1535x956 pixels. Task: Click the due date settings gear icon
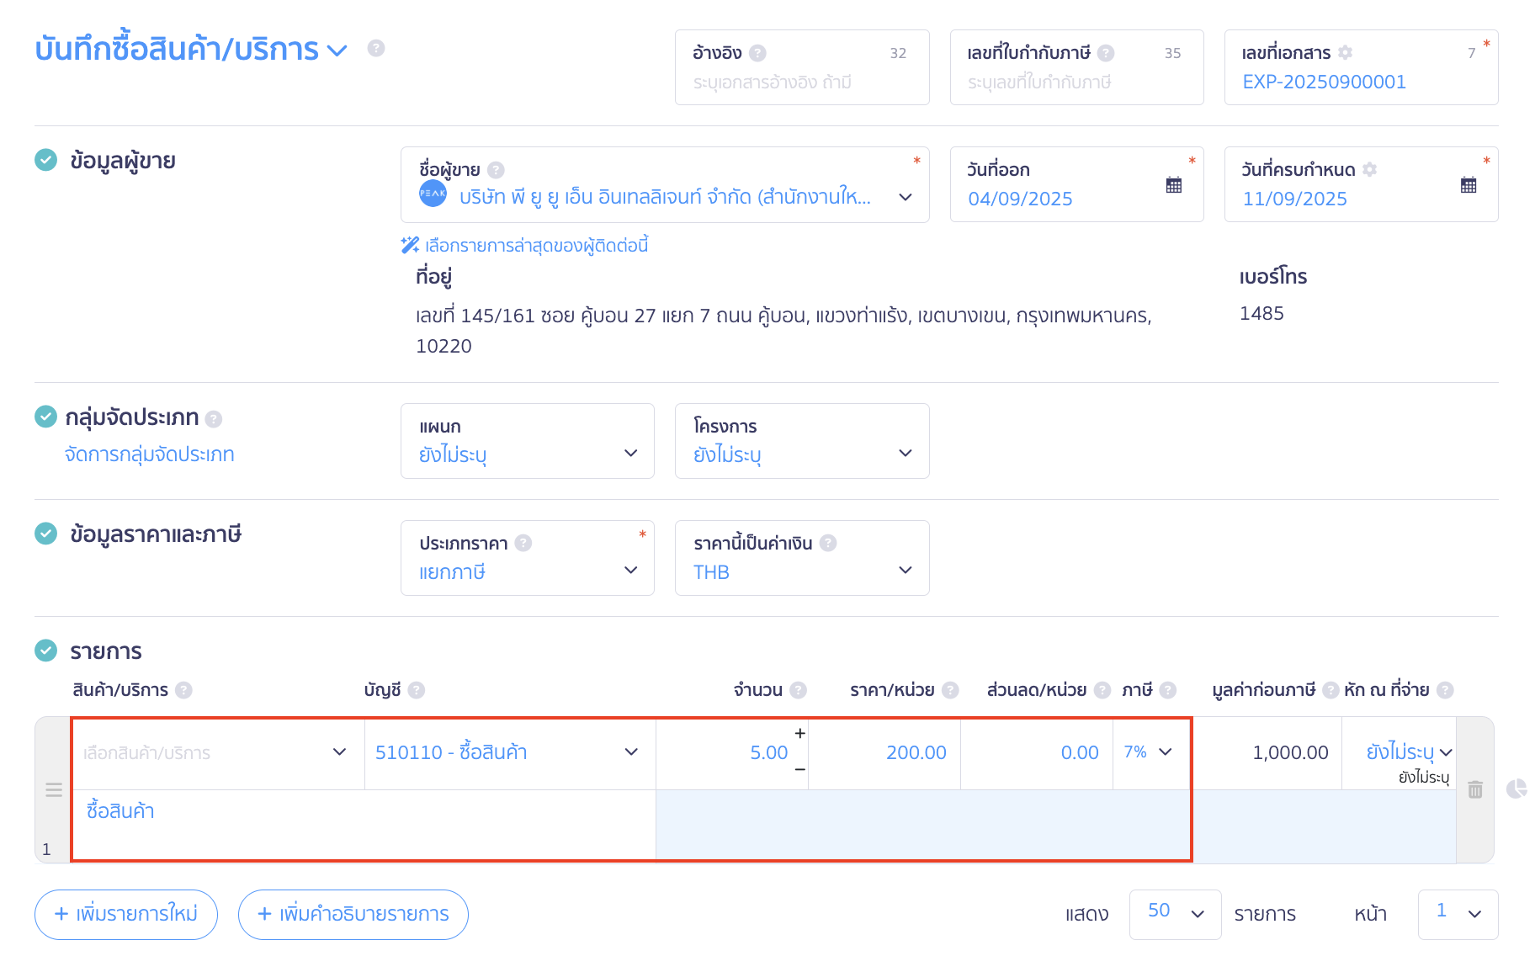1369,170
